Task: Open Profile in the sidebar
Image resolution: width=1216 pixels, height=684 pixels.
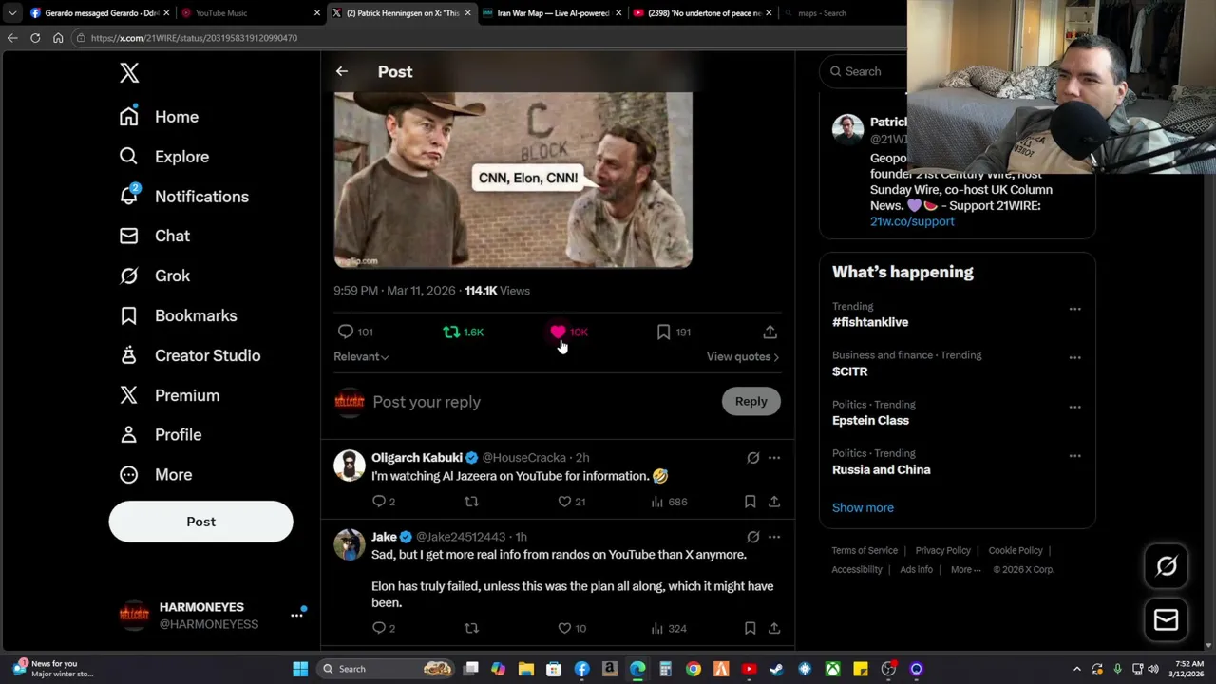Action: pos(160,434)
